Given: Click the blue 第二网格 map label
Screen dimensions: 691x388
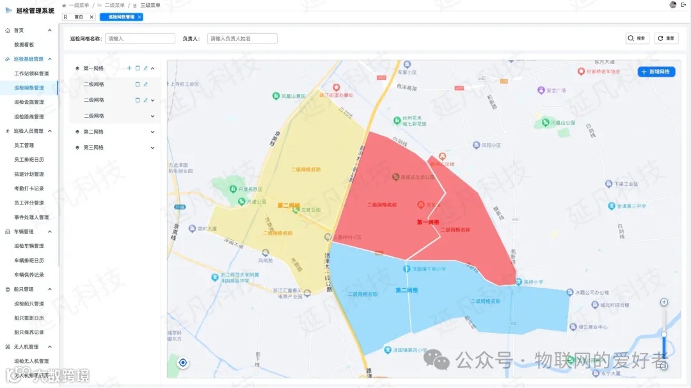Looking at the screenshot, I should point(406,290).
